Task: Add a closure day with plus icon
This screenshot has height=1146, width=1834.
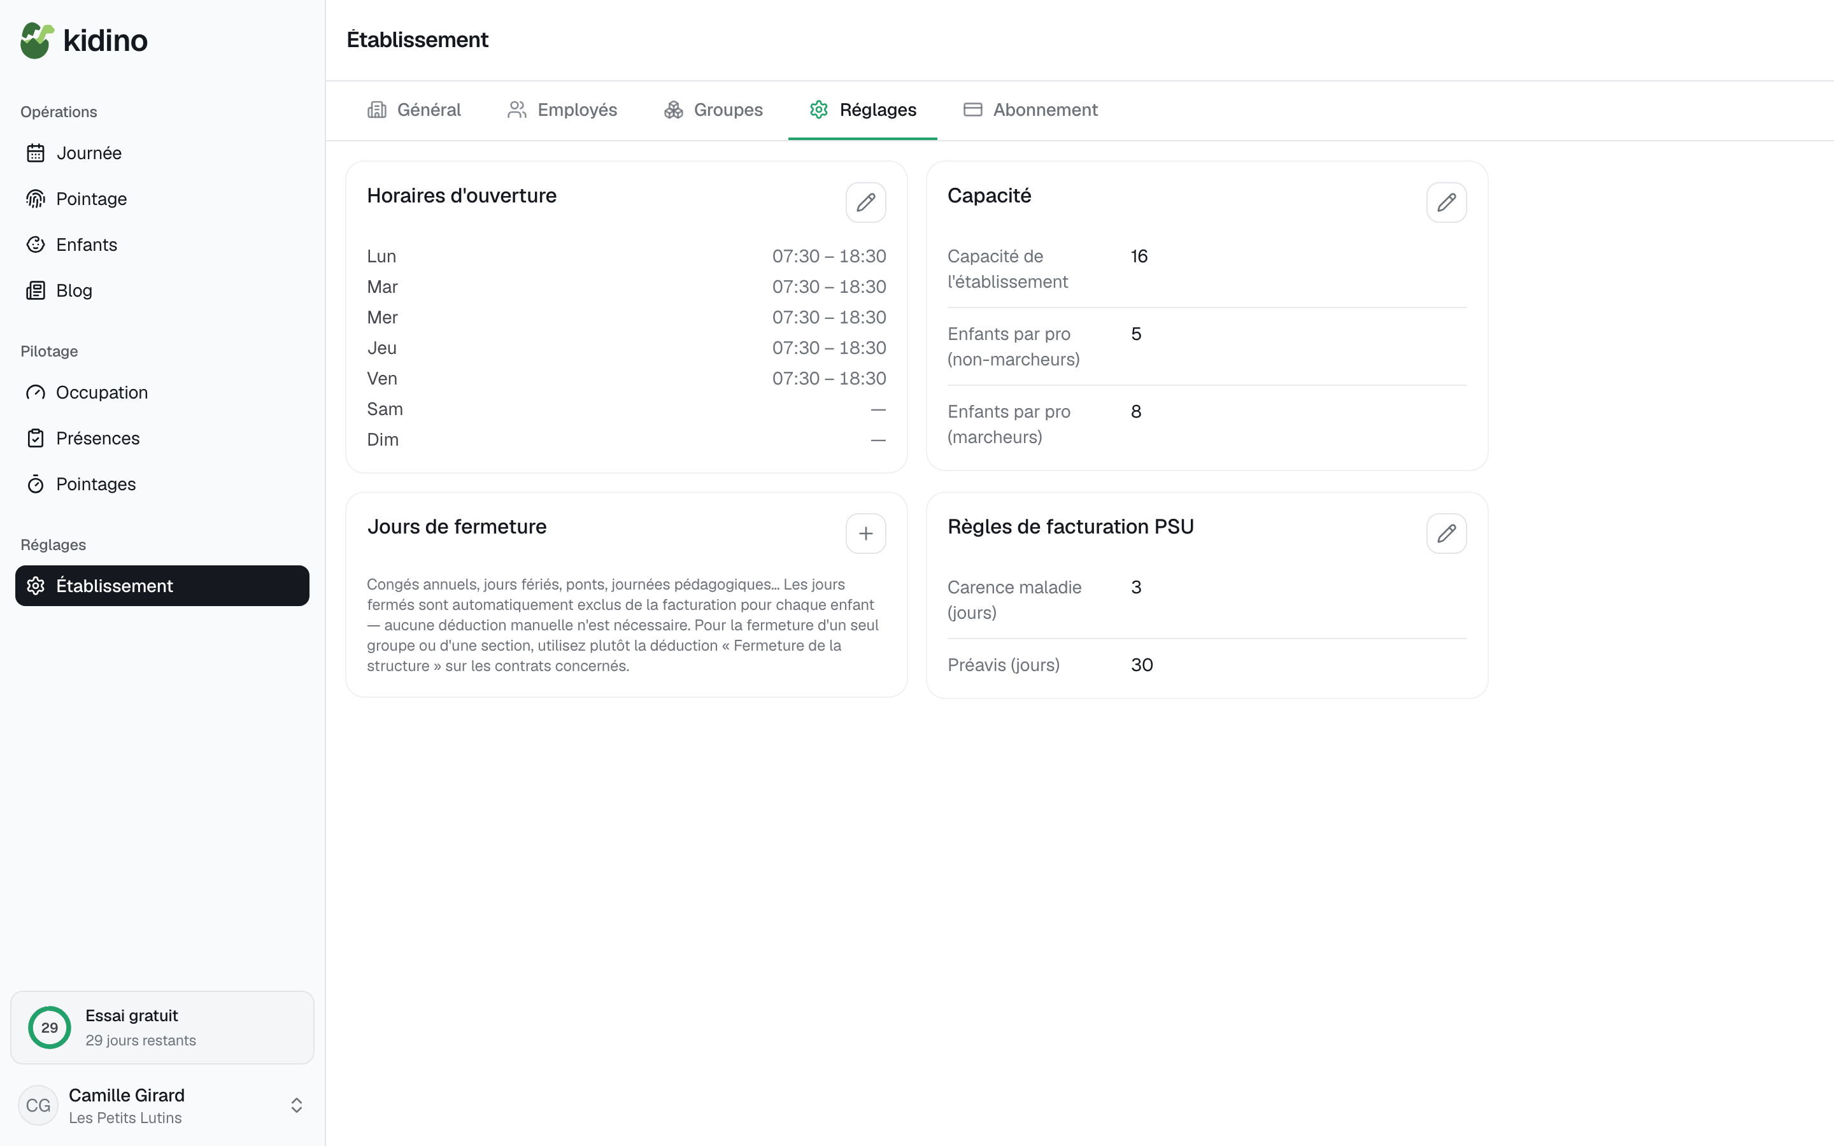Action: 865,534
